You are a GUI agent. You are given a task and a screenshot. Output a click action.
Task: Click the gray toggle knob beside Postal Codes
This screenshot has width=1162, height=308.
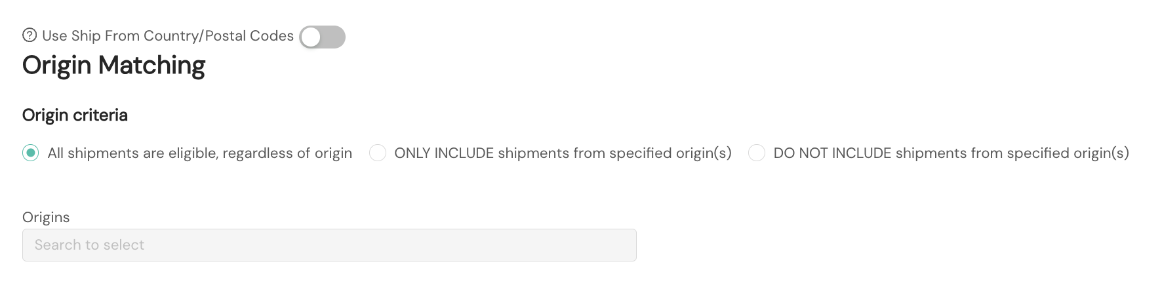311,37
